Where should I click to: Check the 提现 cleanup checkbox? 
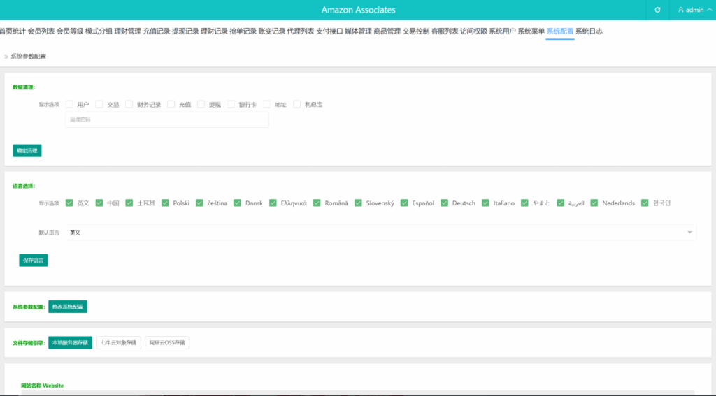[x=201, y=104]
